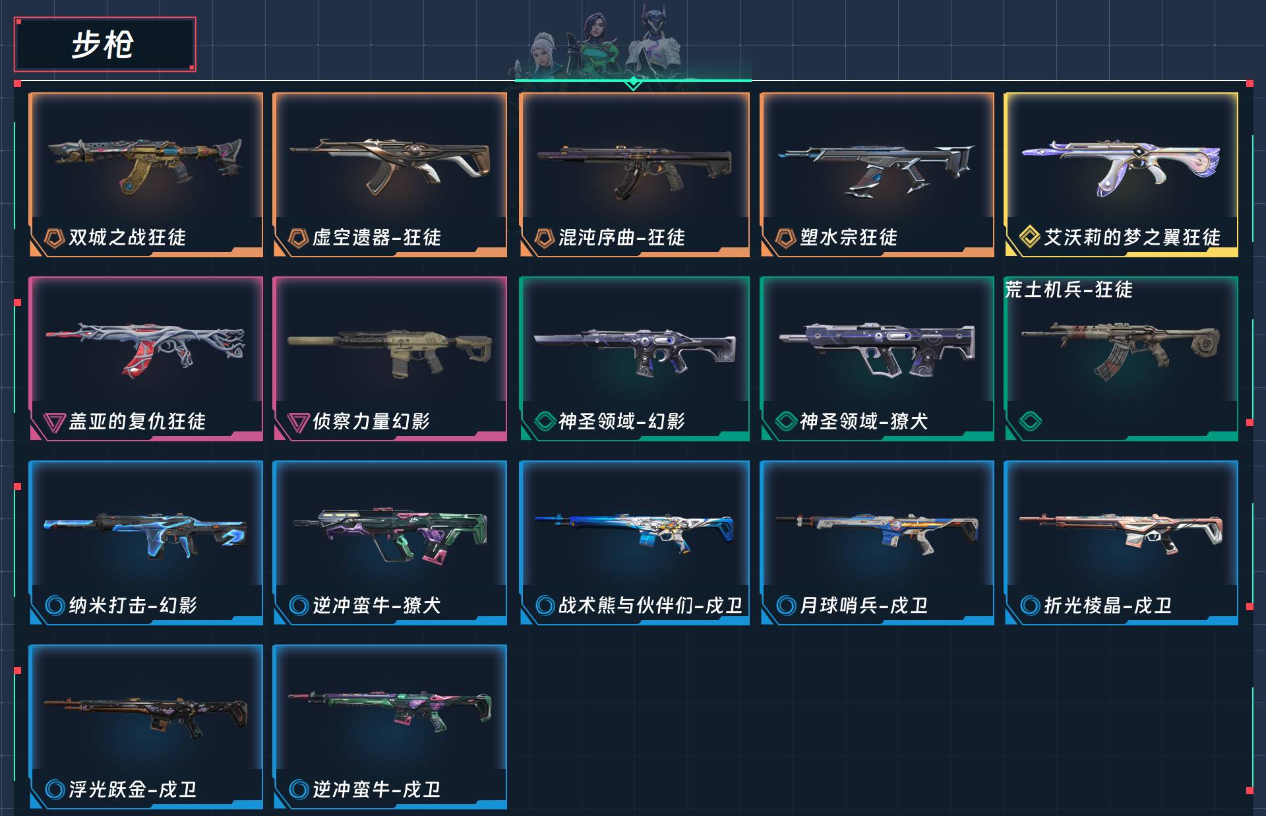Click the pink triangle icon beside 侦察力量幻影
This screenshot has width=1266, height=816.
(x=298, y=422)
